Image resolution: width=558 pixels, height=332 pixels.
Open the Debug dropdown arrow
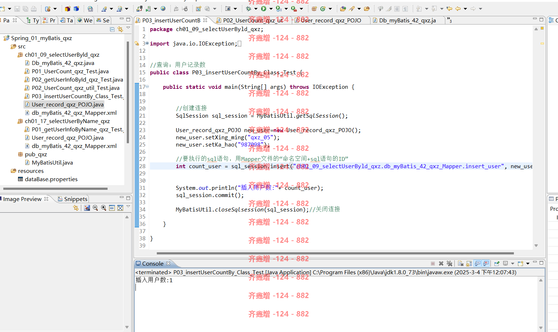[x=256, y=9]
